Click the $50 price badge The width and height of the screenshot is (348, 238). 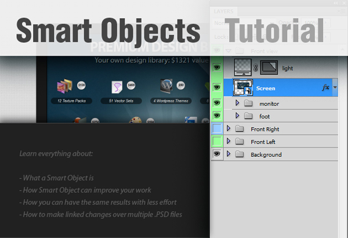tap(180, 85)
